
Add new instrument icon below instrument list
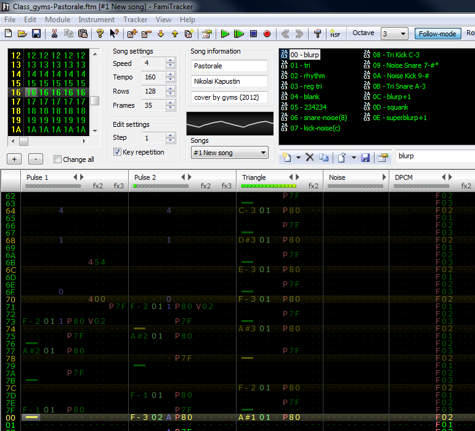coord(286,158)
